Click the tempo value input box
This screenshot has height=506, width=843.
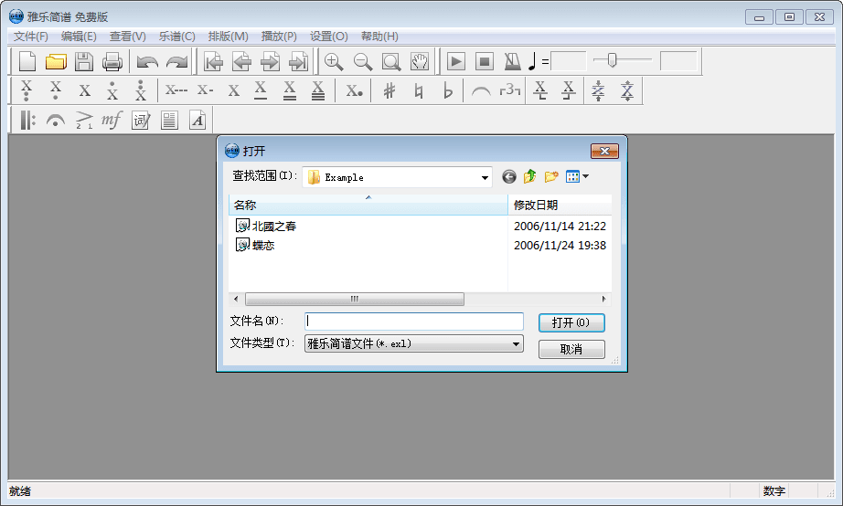pos(569,61)
